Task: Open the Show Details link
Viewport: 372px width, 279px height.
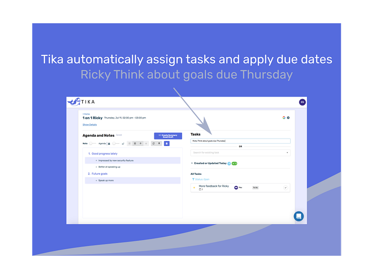Action: point(90,125)
